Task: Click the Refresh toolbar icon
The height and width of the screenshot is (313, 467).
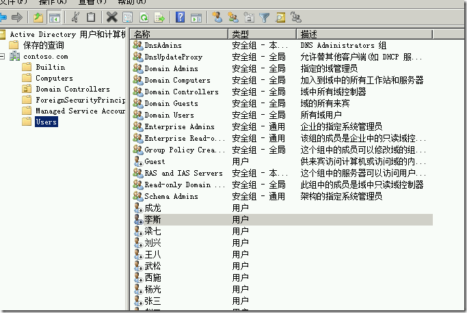Action: tap(144, 18)
